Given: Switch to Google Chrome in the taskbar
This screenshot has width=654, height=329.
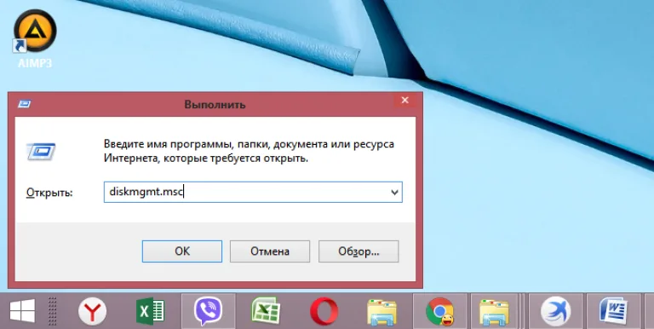Looking at the screenshot, I should (439, 311).
